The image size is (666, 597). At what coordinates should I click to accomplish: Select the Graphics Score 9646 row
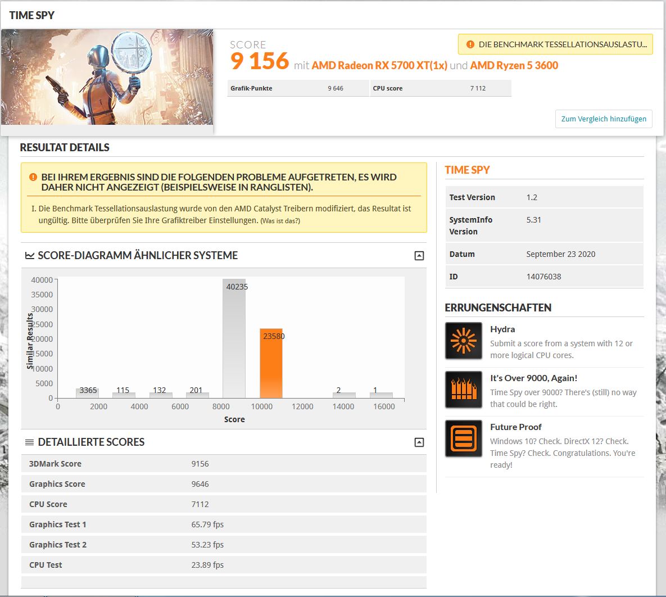point(224,484)
